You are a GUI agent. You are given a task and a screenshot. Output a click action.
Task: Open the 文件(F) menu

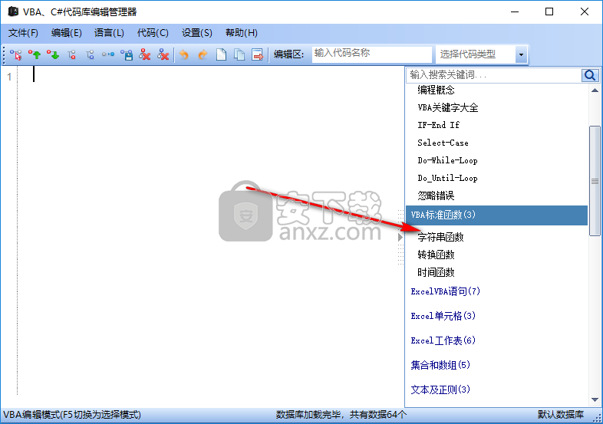click(23, 33)
